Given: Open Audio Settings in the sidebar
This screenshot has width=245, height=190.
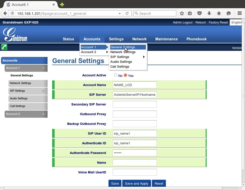Looking at the screenshot, I should click(28, 98).
